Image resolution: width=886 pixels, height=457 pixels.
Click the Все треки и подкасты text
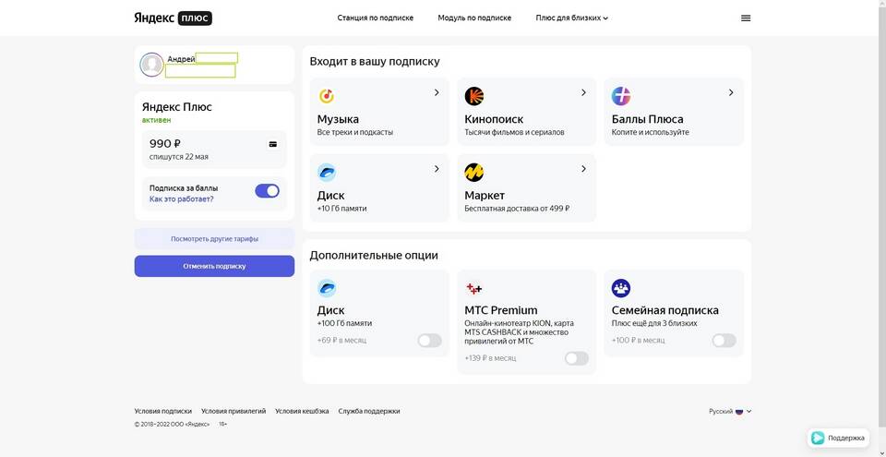point(354,132)
